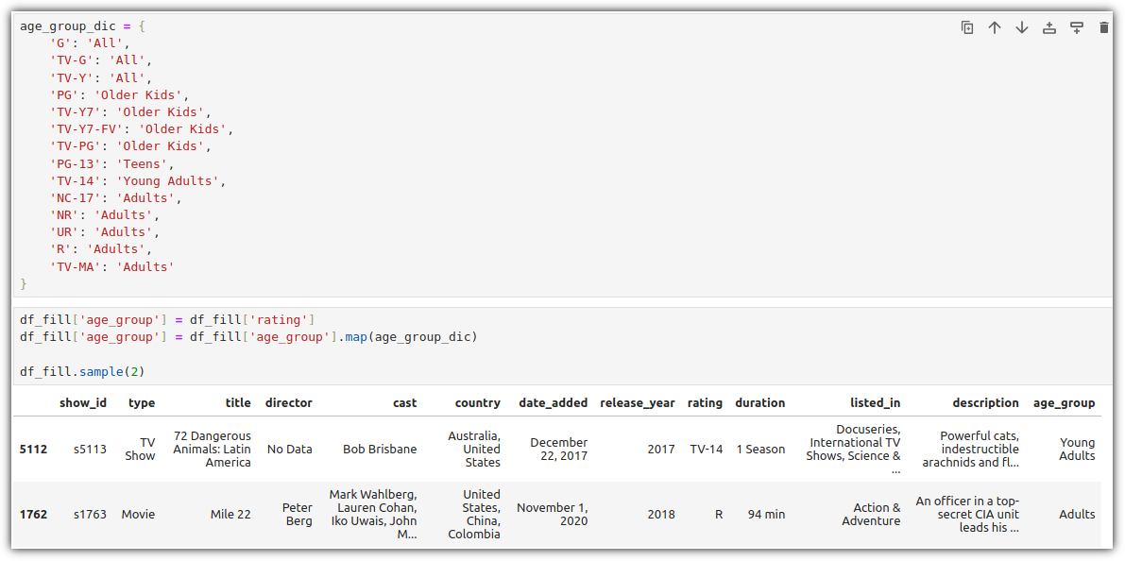
Task: Move the cell down with the arrow icon
Action: (1022, 28)
